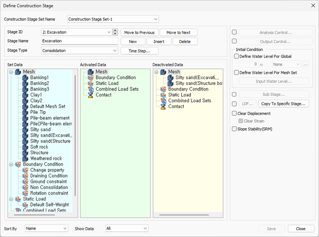This screenshot has width=319, height=237.
Task: Select the Clay1 row in Set Data
Action: (36, 95)
